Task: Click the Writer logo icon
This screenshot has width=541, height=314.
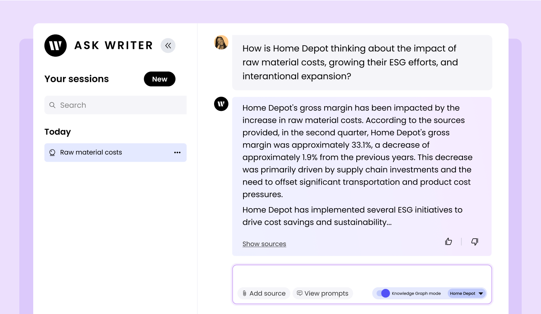Action: pos(56,46)
